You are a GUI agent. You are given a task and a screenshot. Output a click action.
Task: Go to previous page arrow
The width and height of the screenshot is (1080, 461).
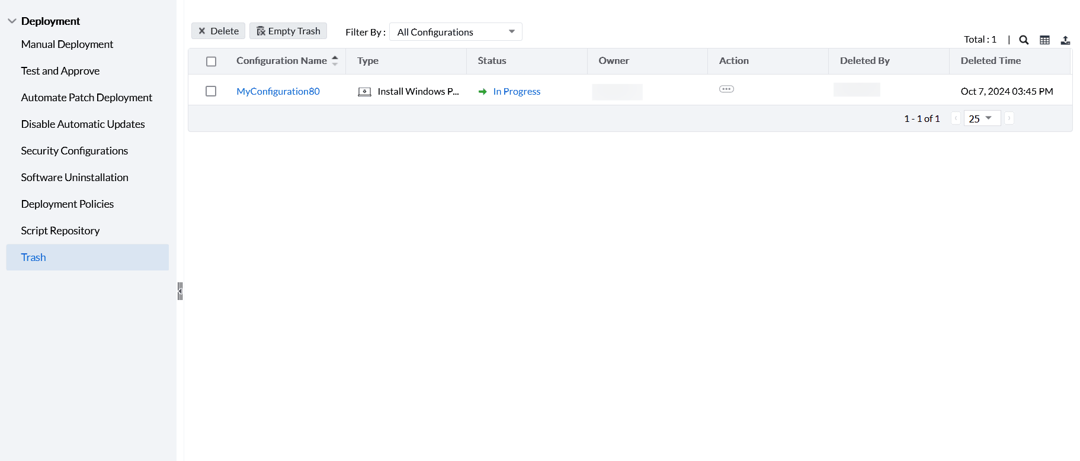(x=956, y=118)
